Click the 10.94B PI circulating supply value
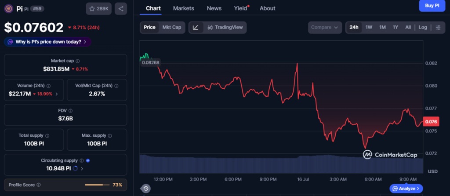Image resolution: width=450 pixels, height=196 pixels. click(x=58, y=168)
